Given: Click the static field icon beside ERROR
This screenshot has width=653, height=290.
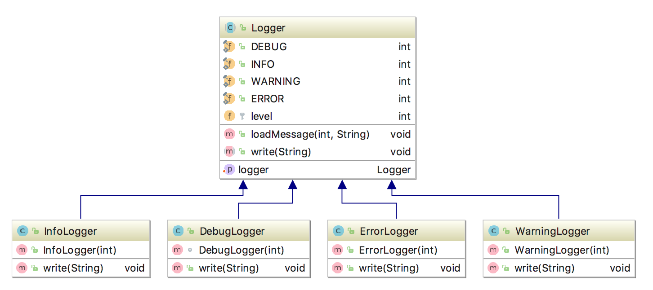Looking at the screenshot, I should tap(229, 99).
